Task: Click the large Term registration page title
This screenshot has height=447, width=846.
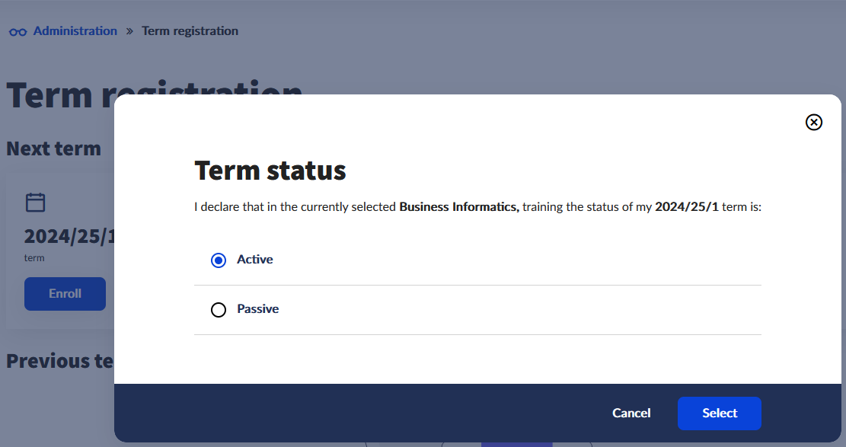Action: point(53,95)
